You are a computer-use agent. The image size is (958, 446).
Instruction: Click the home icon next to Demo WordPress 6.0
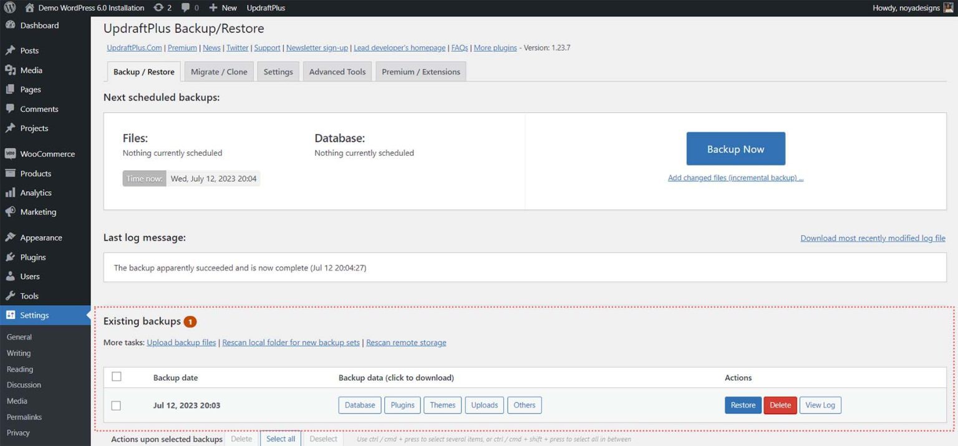pyautogui.click(x=29, y=7)
